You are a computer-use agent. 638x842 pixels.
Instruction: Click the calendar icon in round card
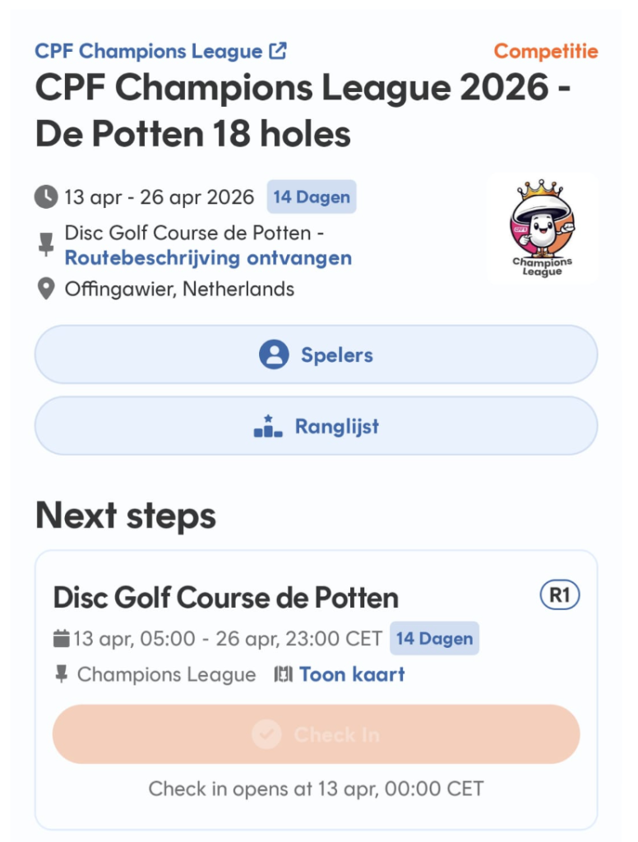62,638
